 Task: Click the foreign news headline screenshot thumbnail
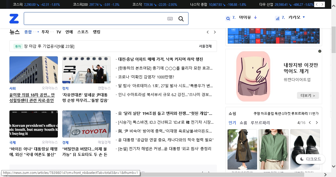click(x=33, y=124)
